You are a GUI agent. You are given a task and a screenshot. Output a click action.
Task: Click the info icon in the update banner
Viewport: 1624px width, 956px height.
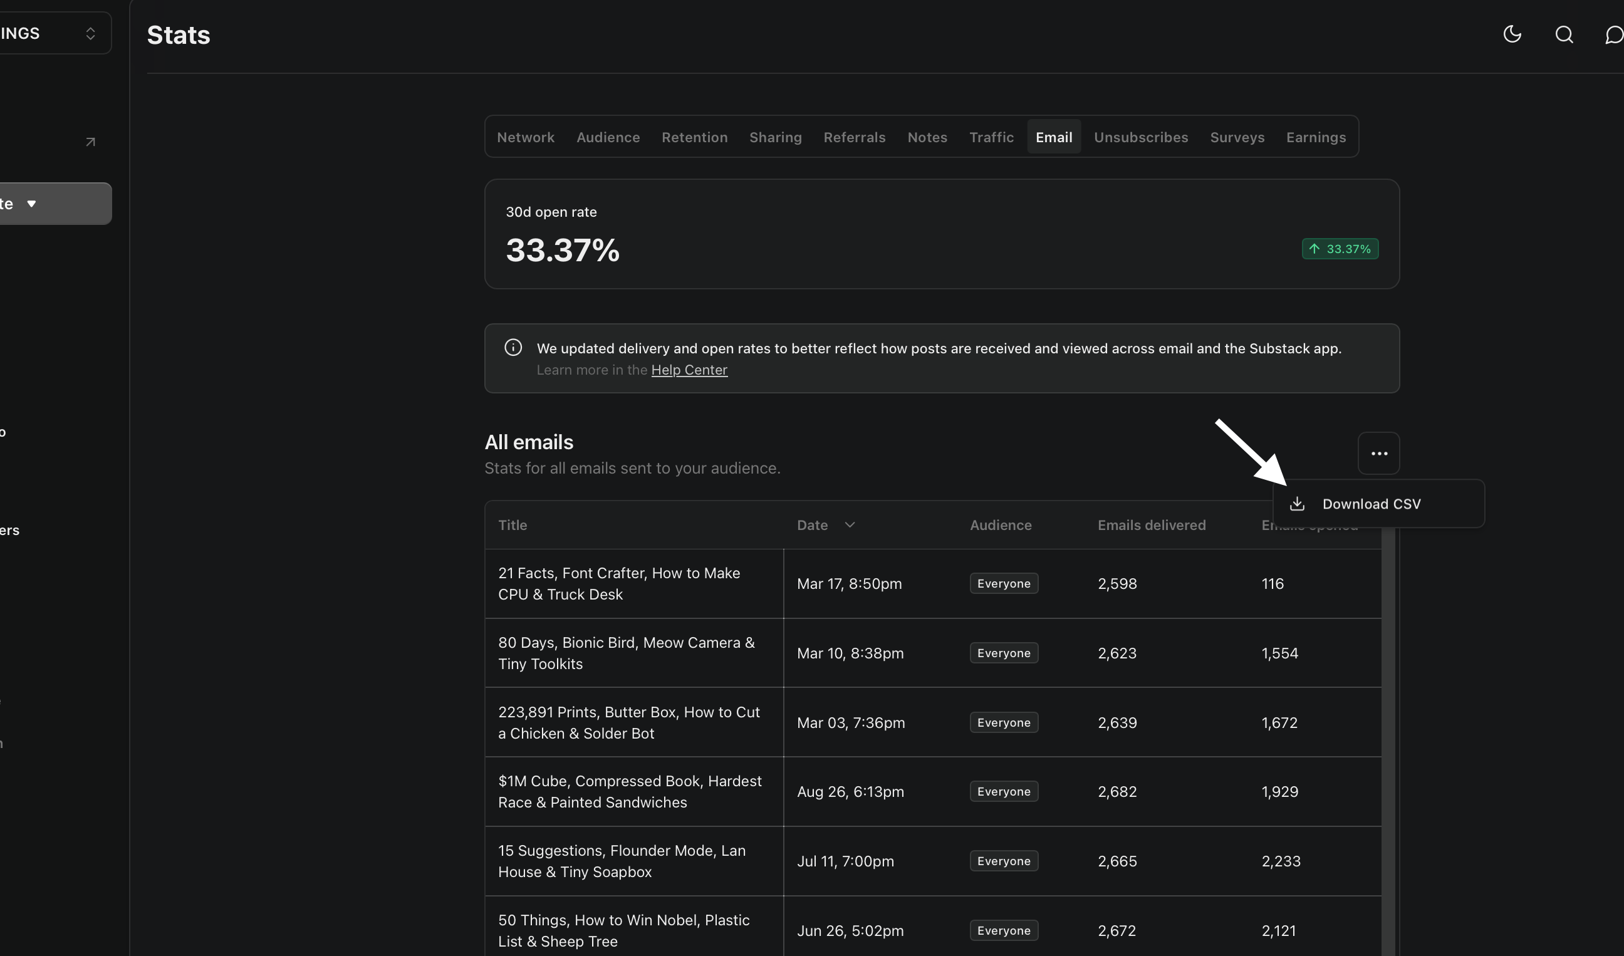pos(513,347)
